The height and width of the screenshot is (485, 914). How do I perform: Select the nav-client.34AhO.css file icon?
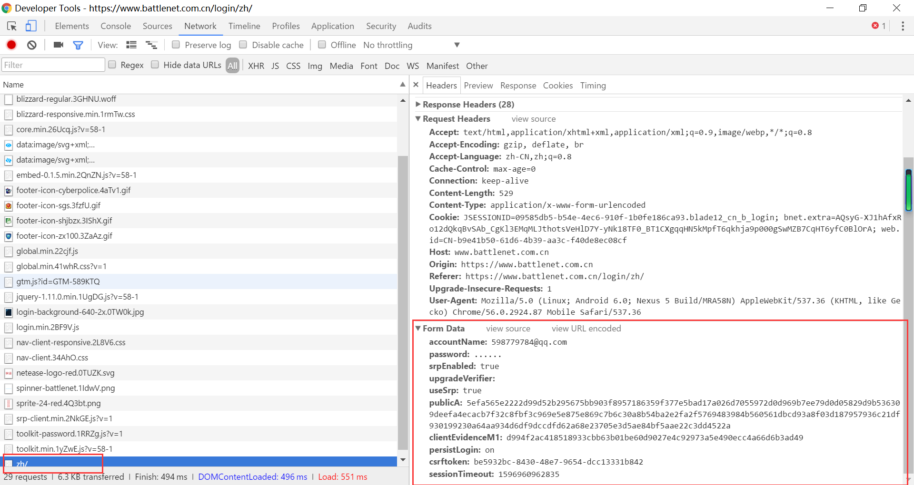9,358
